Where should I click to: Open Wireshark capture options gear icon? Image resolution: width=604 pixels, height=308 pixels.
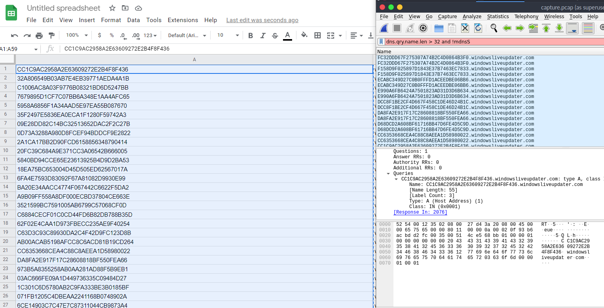tap(423, 28)
